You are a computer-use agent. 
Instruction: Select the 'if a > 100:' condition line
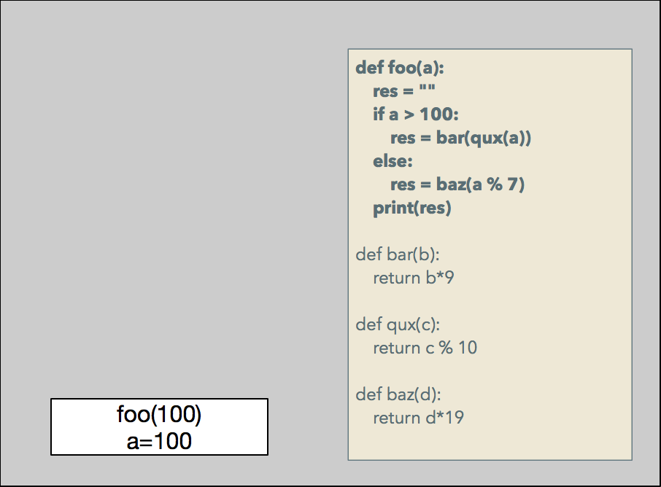(416, 114)
